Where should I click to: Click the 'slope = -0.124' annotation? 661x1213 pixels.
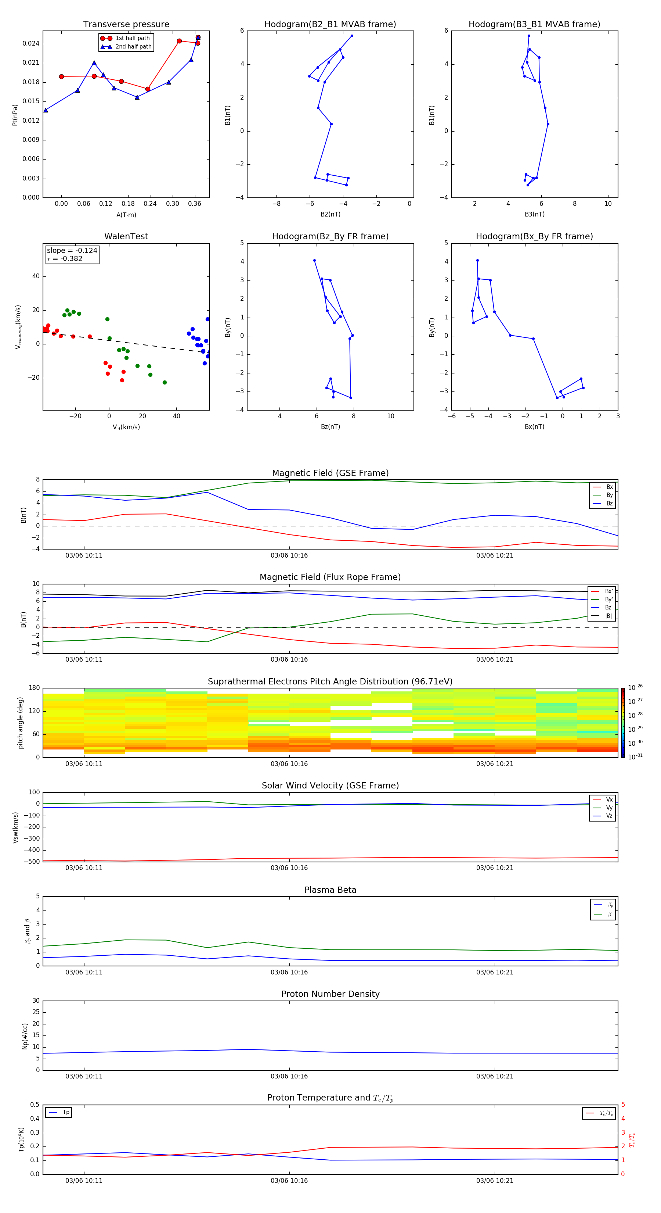click(72, 251)
